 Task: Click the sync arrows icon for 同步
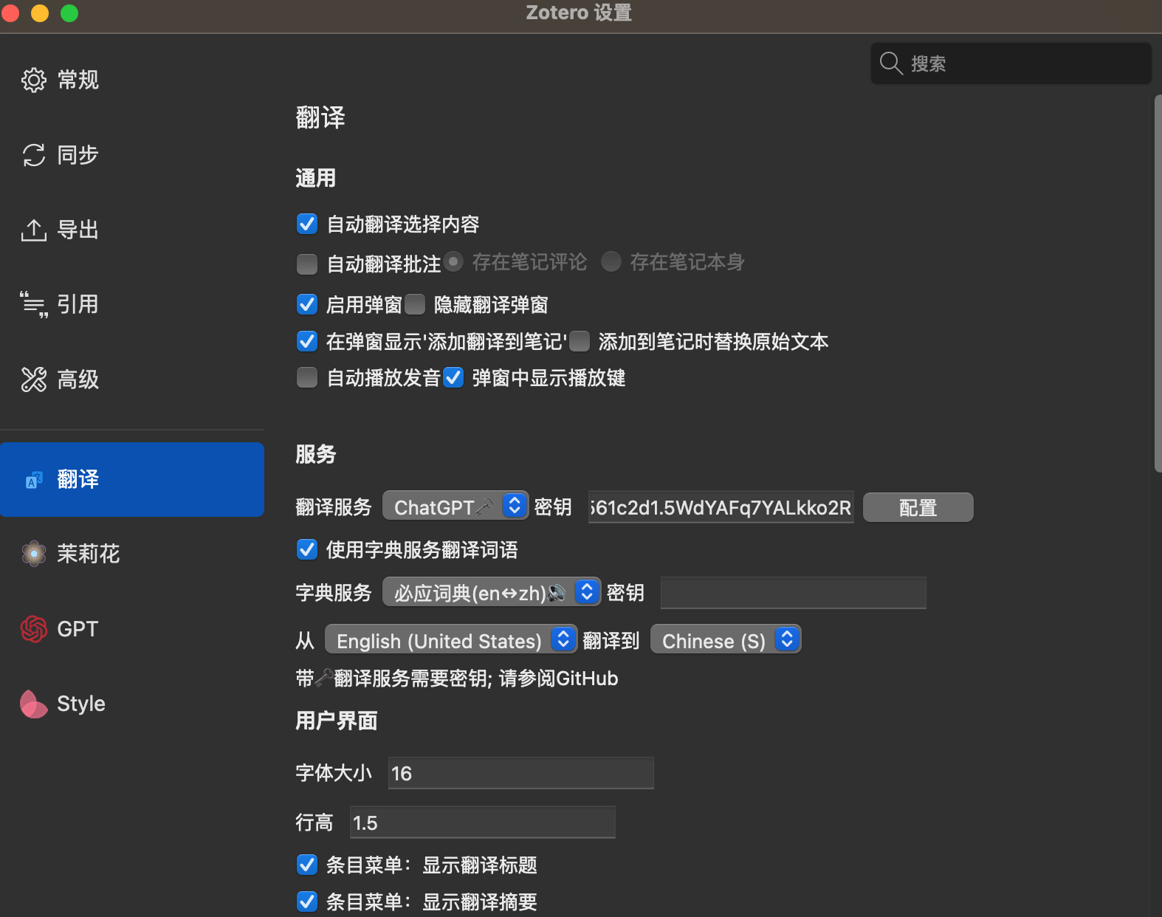pos(34,155)
